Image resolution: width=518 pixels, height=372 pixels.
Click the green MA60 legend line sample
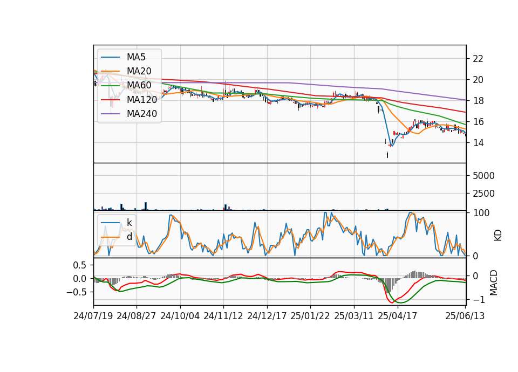(110, 85)
